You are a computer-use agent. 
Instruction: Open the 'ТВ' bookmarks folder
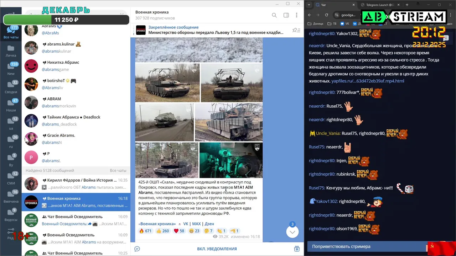pos(331,24)
